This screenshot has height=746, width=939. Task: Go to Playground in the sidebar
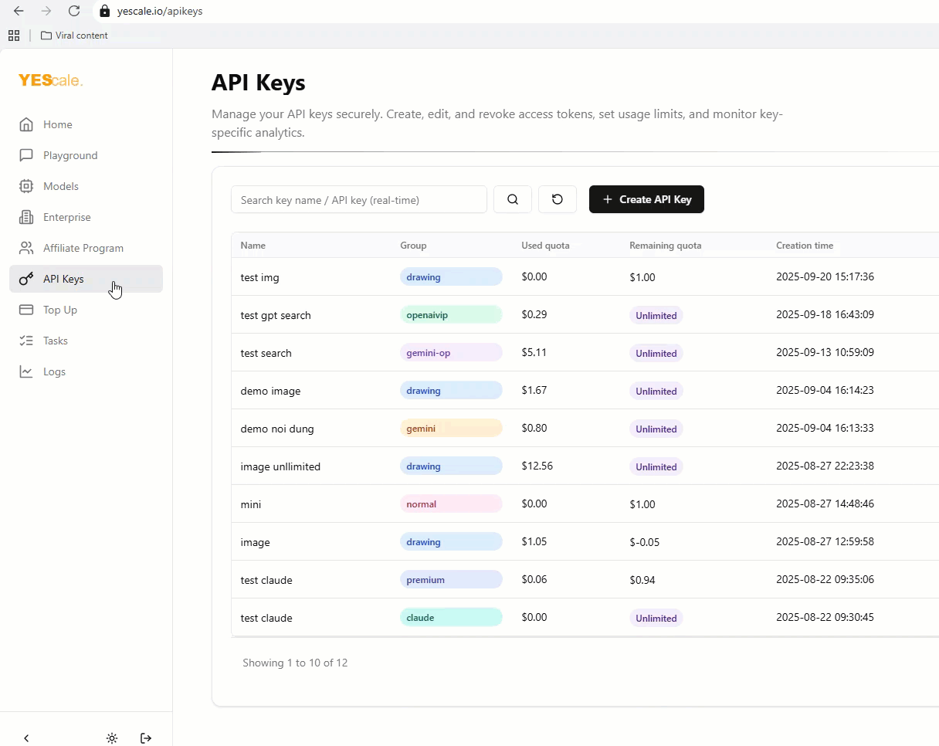pyautogui.click(x=69, y=155)
